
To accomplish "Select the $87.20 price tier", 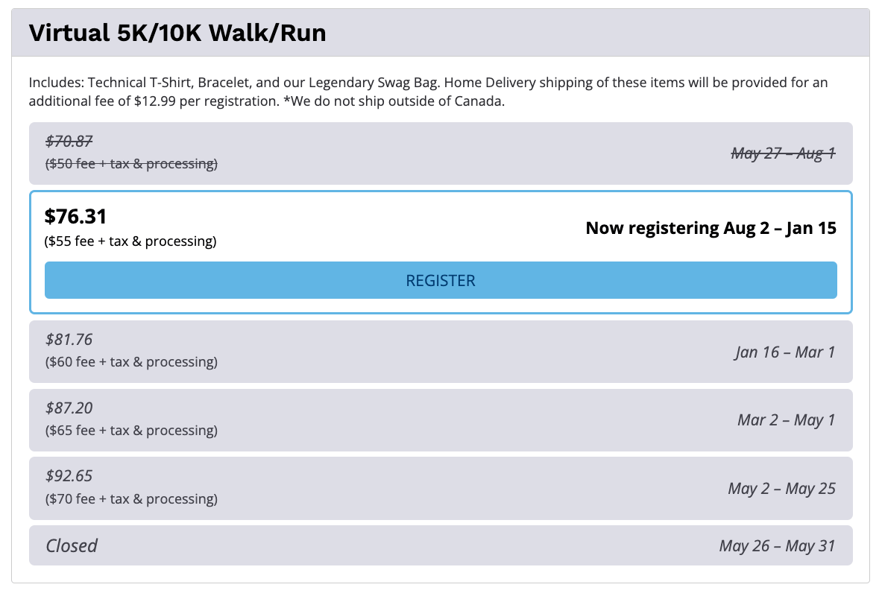I will 69,408.
